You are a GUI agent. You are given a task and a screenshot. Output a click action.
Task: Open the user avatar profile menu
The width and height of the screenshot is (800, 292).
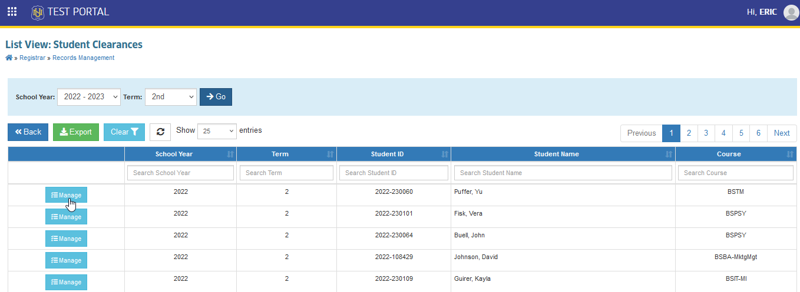pos(791,12)
